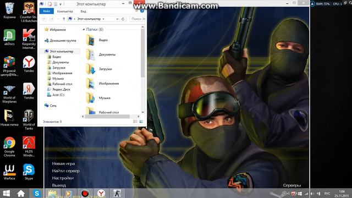Image resolution: width=352 pixels, height=198 pixels.
Task: Select the Документы folder in the file list
Action: [x=101, y=54]
